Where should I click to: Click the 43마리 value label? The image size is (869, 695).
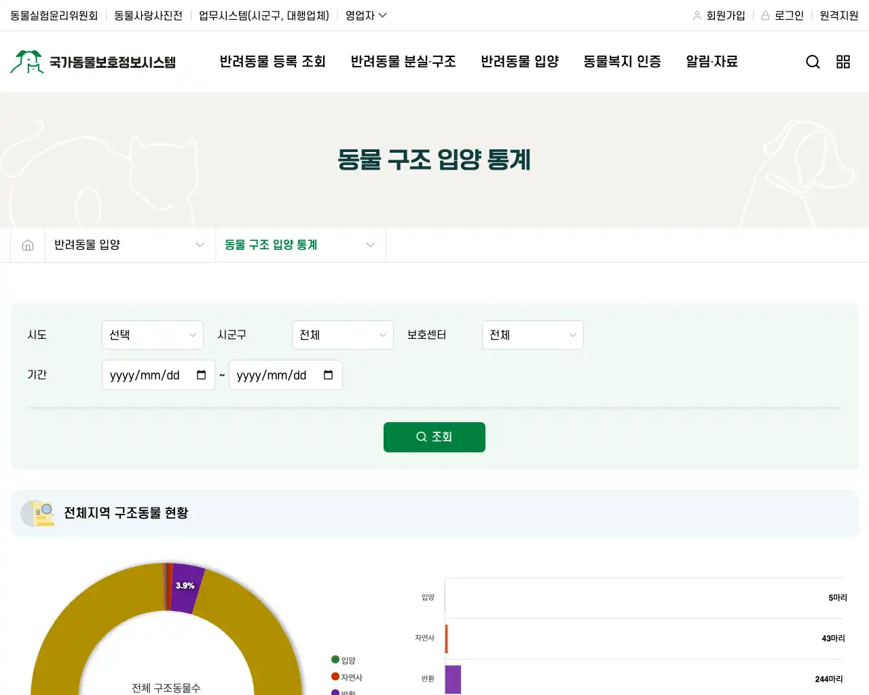pyautogui.click(x=833, y=639)
